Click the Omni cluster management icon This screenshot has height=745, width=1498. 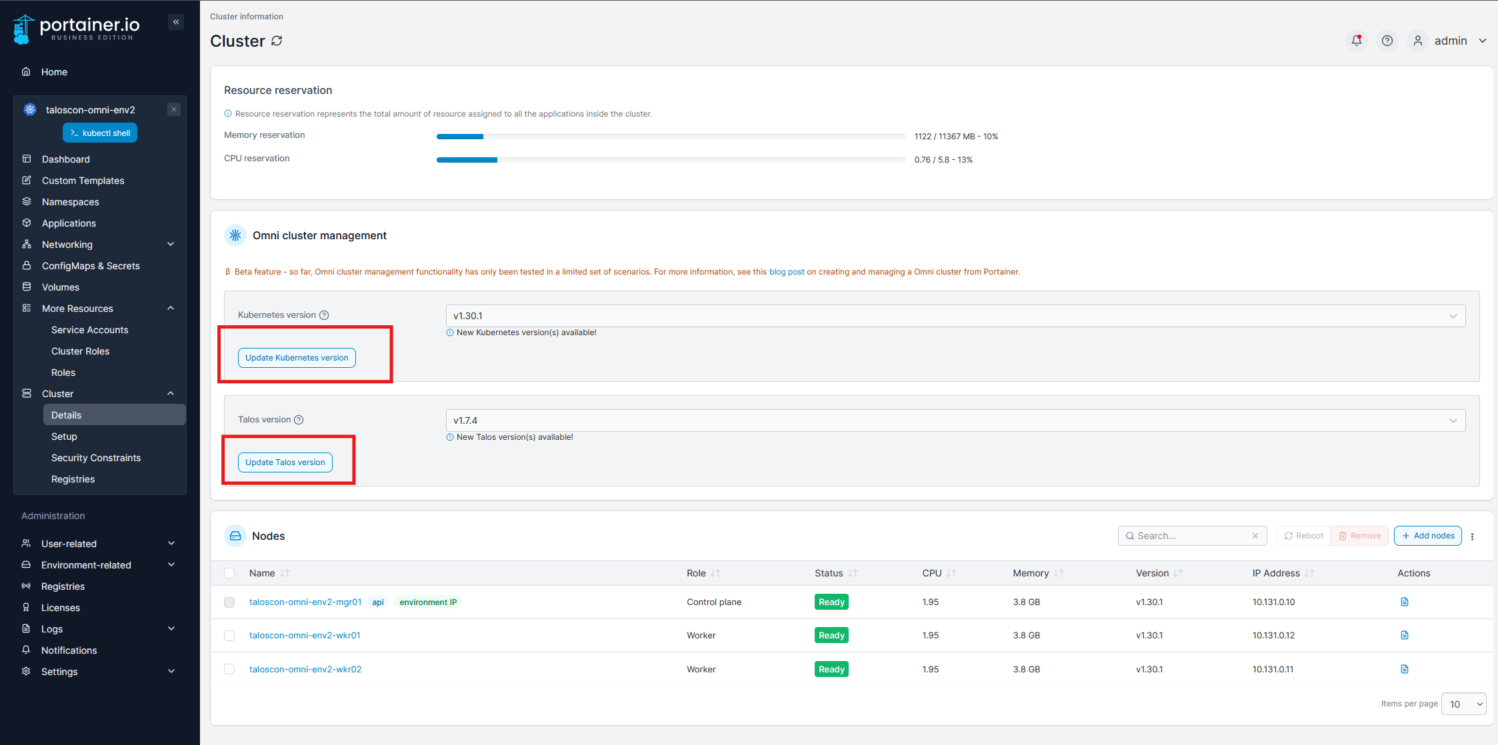(x=235, y=235)
